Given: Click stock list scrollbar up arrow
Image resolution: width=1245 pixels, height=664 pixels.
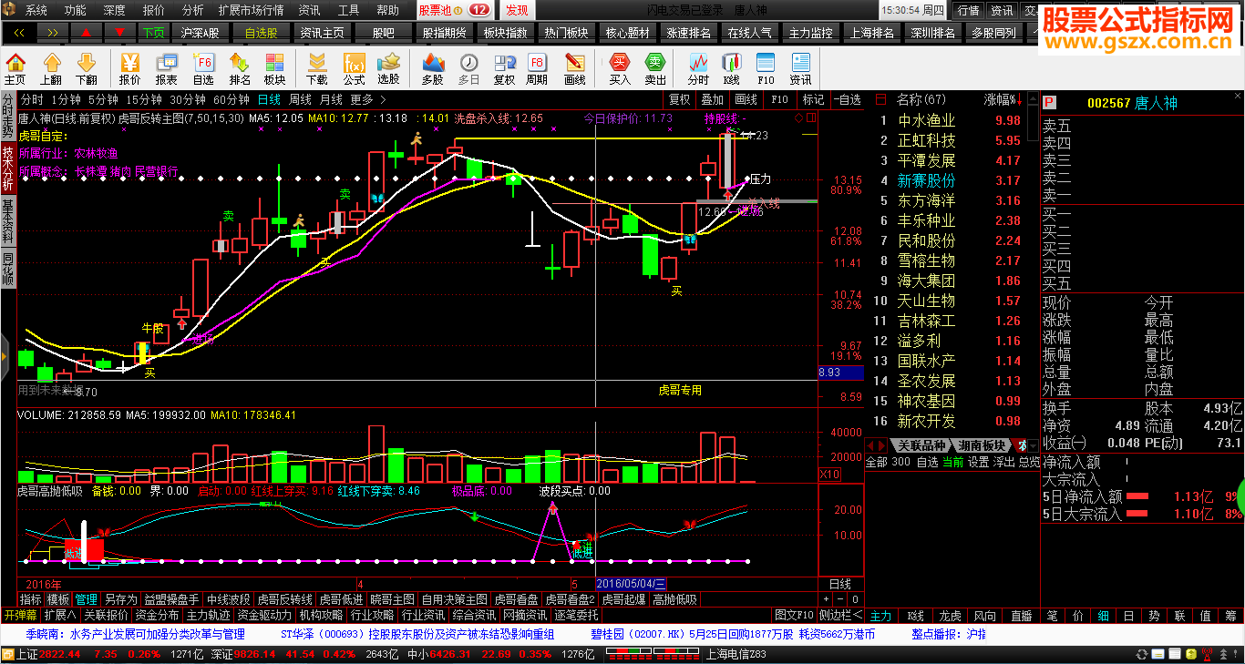Looking at the screenshot, I should pos(1034,99).
